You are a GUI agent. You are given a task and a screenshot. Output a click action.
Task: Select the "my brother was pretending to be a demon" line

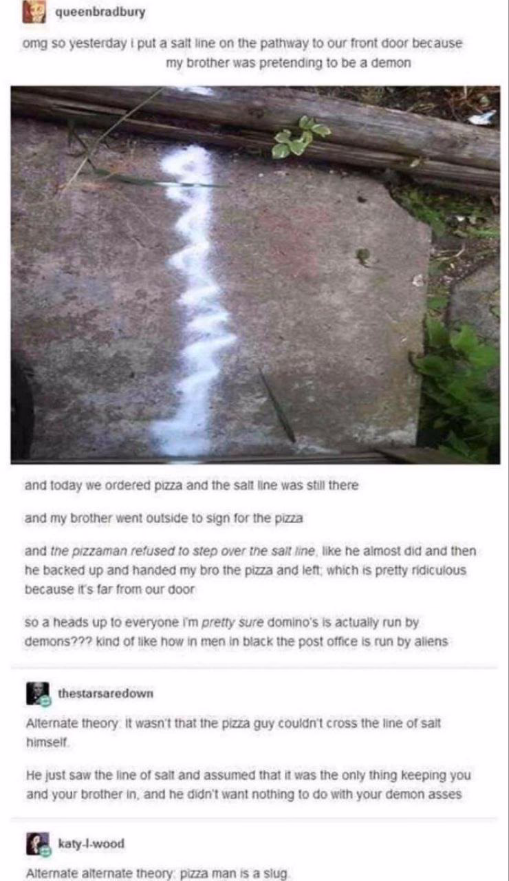288,63
